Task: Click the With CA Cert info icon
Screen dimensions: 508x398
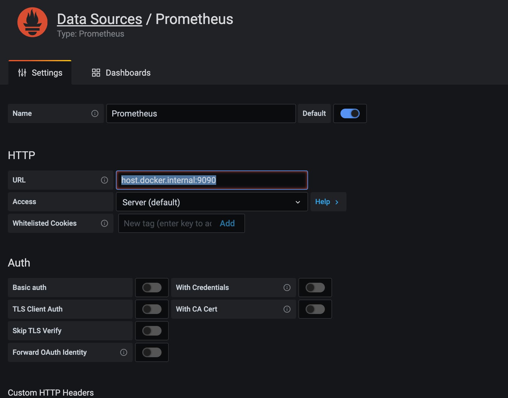Action: point(287,309)
